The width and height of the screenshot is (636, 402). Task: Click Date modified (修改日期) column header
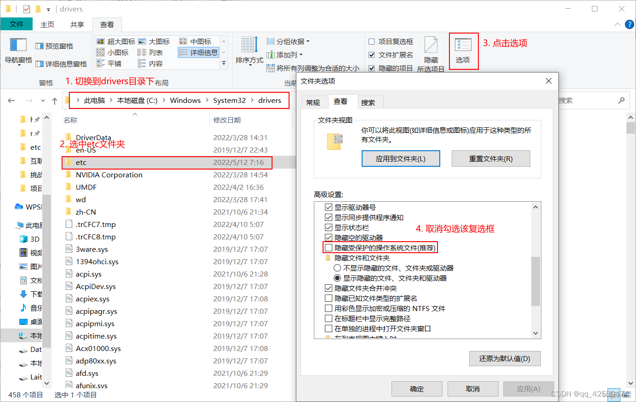[x=227, y=120]
